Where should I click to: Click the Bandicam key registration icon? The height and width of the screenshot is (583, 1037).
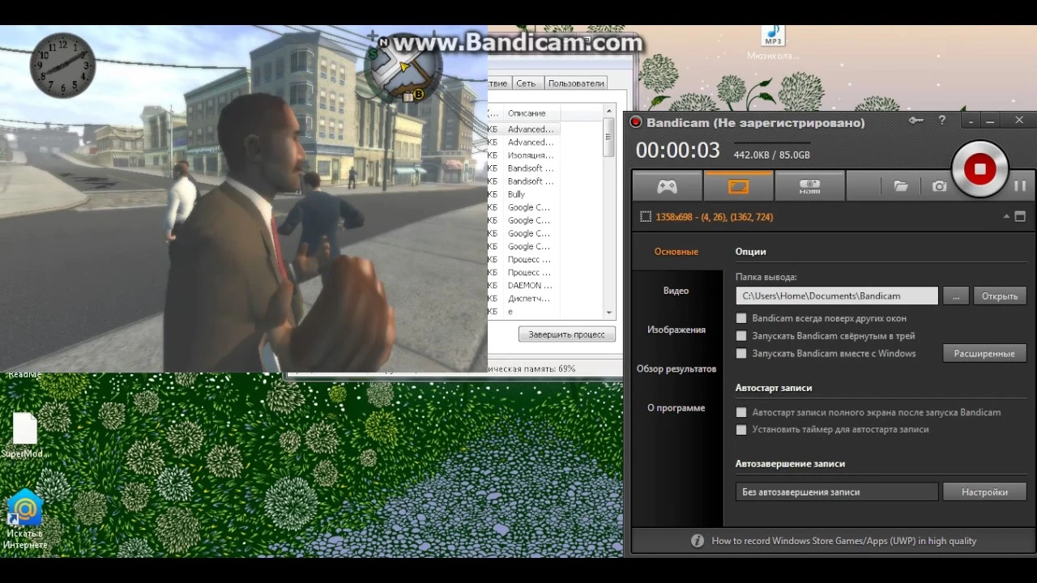click(916, 121)
